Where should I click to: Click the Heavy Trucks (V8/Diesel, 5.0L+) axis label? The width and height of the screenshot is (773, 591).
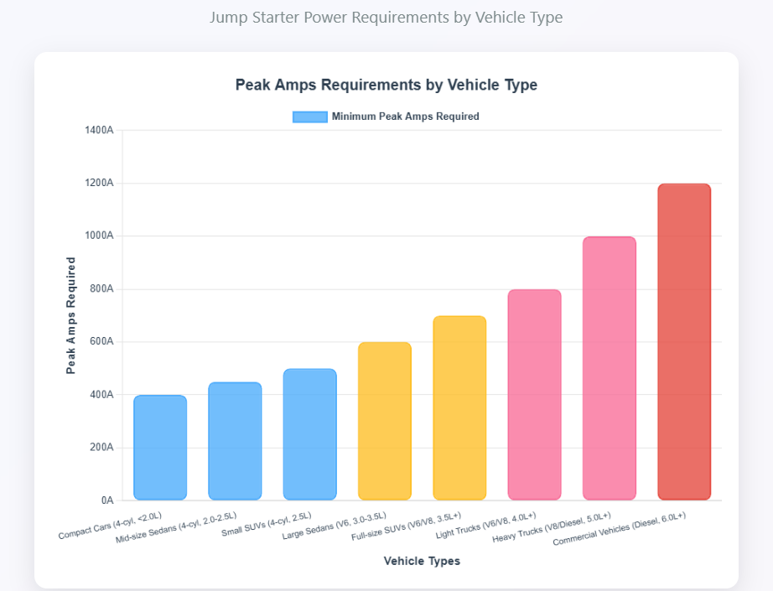(x=553, y=527)
